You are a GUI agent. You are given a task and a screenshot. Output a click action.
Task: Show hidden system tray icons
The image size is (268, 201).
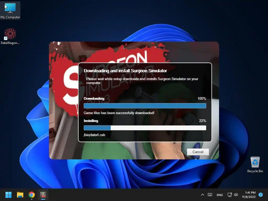203,195
